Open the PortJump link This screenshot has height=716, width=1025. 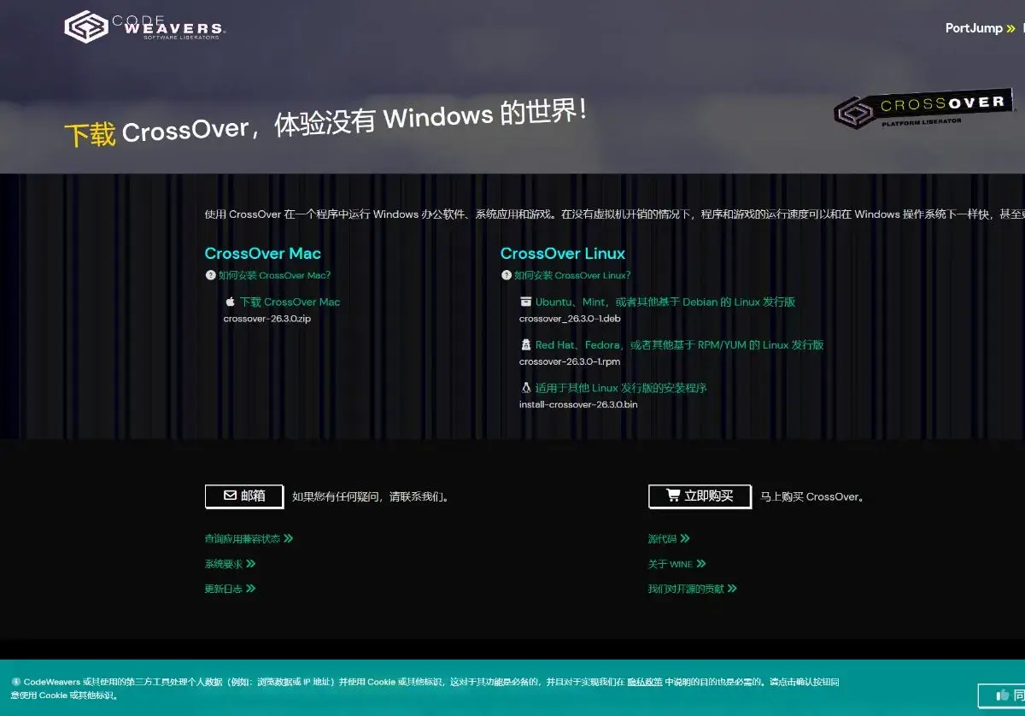[x=981, y=28]
